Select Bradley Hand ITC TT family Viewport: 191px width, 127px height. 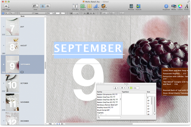105,107
